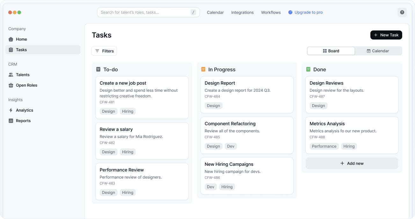
Task: Switch to Calendar view
Action: coord(378,51)
